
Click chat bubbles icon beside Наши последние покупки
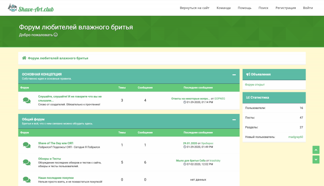click(x=27, y=180)
